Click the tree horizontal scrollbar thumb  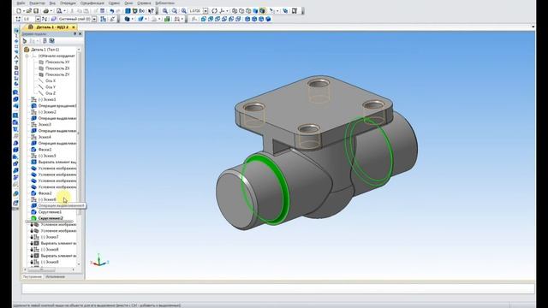pyautogui.click(x=41, y=269)
